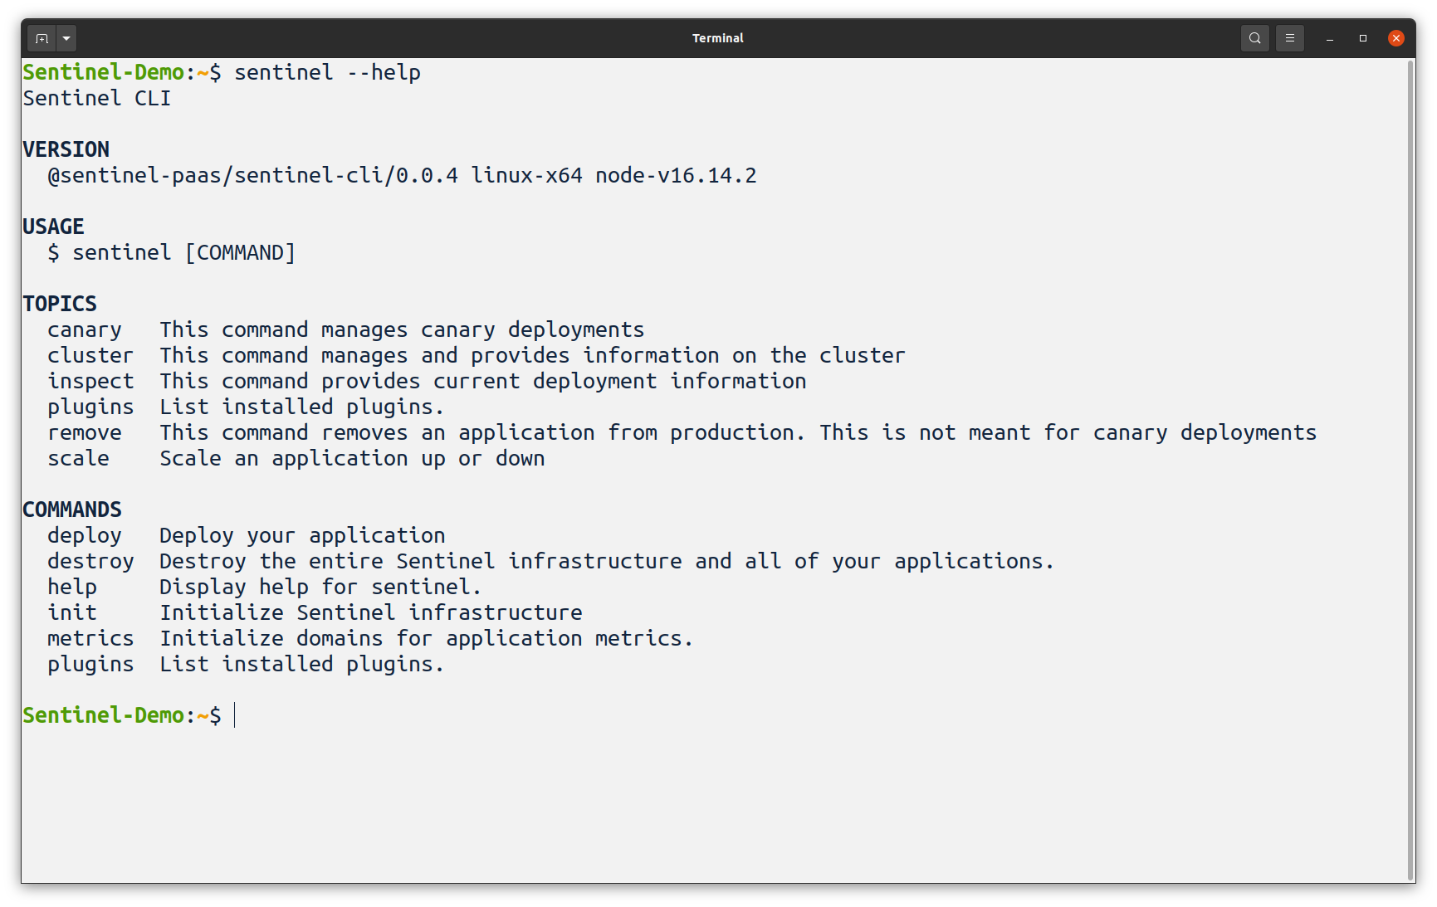This screenshot has height=907, width=1437.
Task: Click the 'scale' topic entry
Action: click(x=78, y=459)
